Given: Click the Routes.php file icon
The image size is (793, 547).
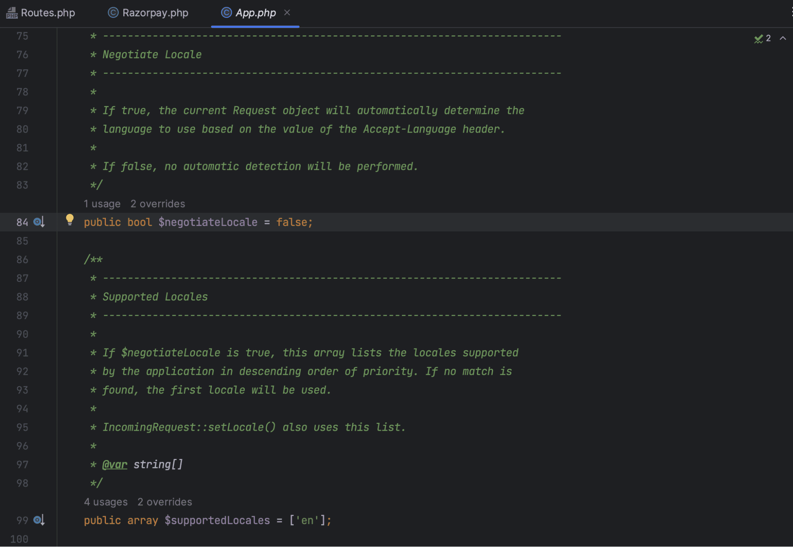Looking at the screenshot, I should coord(12,13).
